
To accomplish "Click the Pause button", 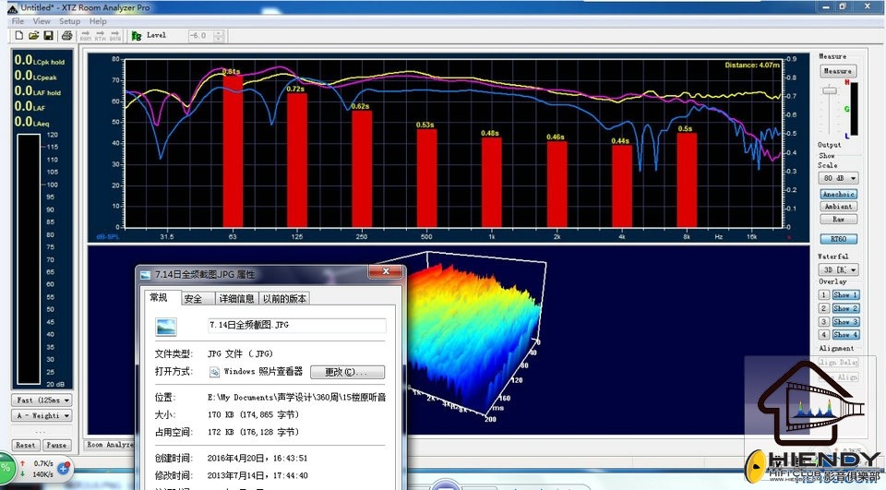I will click(56, 446).
